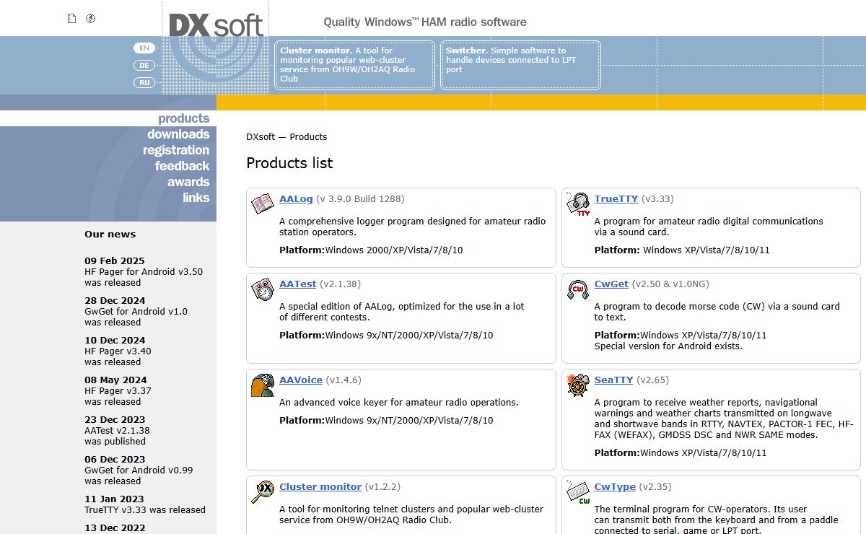The width and height of the screenshot is (866, 534).
Task: Open the TrueTTY product link
Action: point(616,198)
